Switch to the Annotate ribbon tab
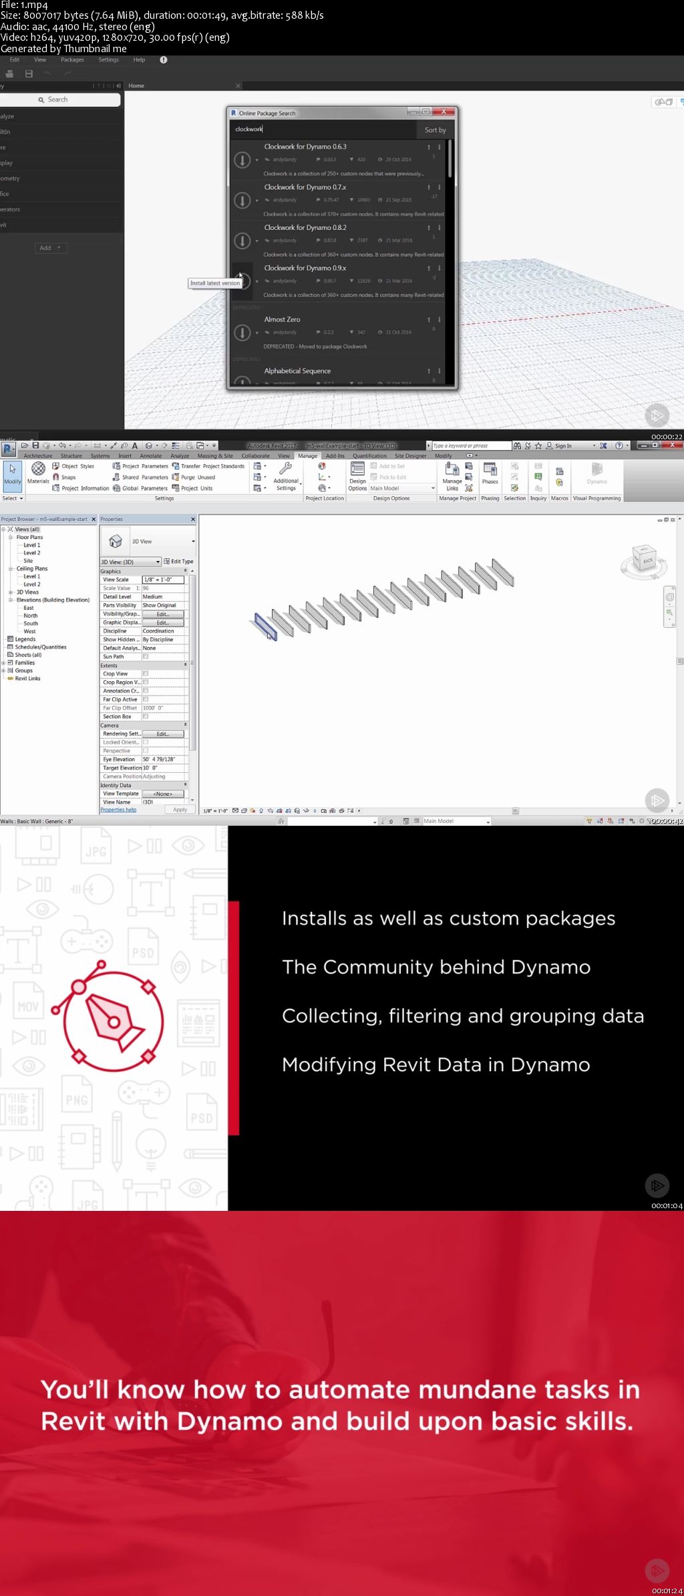The height and width of the screenshot is (1596, 684). pyautogui.click(x=151, y=456)
